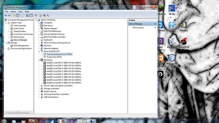Click the Forward arrow toolbar icon
This screenshot has height=123, width=219.
(9, 15)
